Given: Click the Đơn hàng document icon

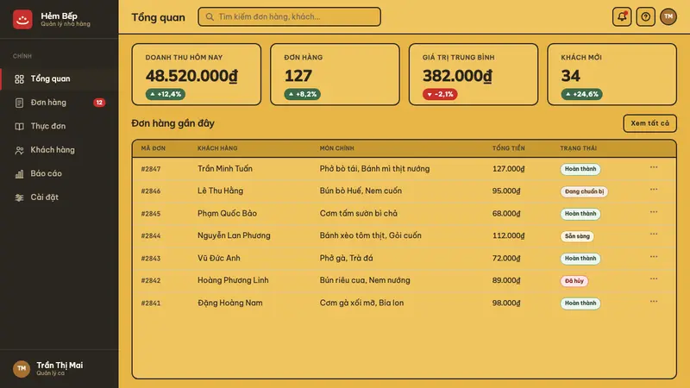Looking at the screenshot, I should pos(19,103).
